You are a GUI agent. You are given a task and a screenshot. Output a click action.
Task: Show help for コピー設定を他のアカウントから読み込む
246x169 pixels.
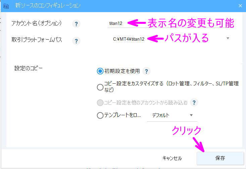[x=194, y=102]
